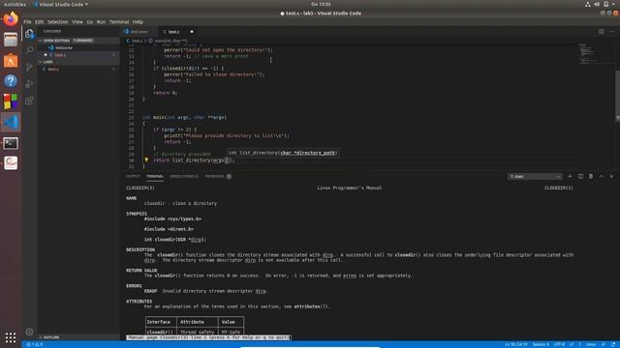Open Files from the Ubuntu dock
Screen dimensions: 620x348
[x=11, y=40]
